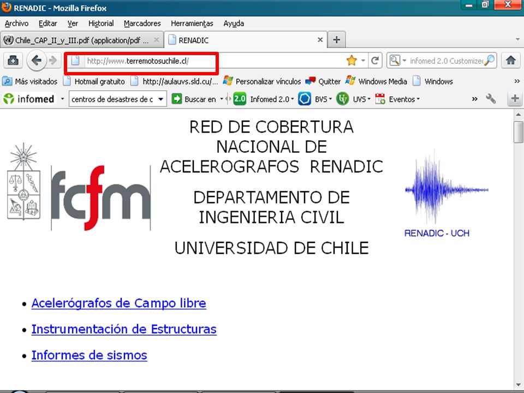Go back with the Back arrow button
This screenshot has width=524, height=393.
coord(36,61)
